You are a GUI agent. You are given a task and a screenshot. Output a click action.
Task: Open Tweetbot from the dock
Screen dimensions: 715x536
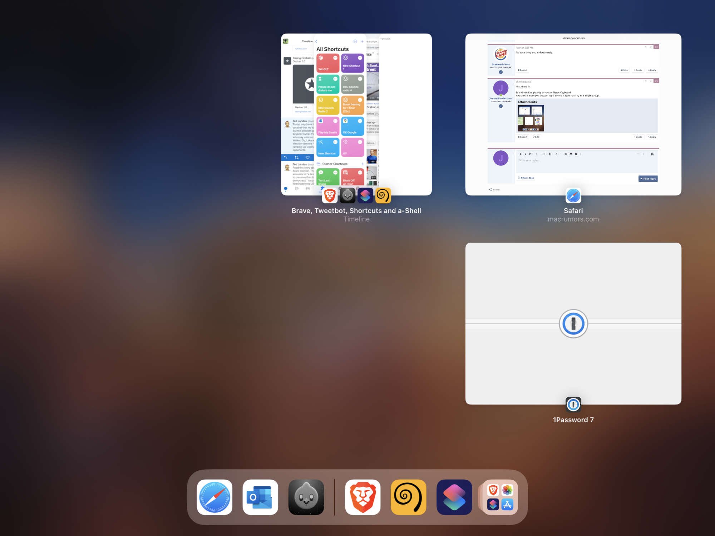point(306,497)
